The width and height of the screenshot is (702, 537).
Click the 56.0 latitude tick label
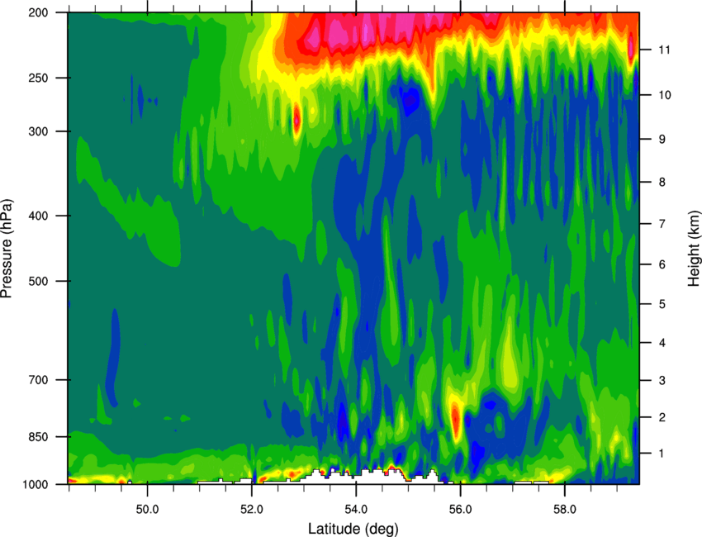tap(460, 510)
